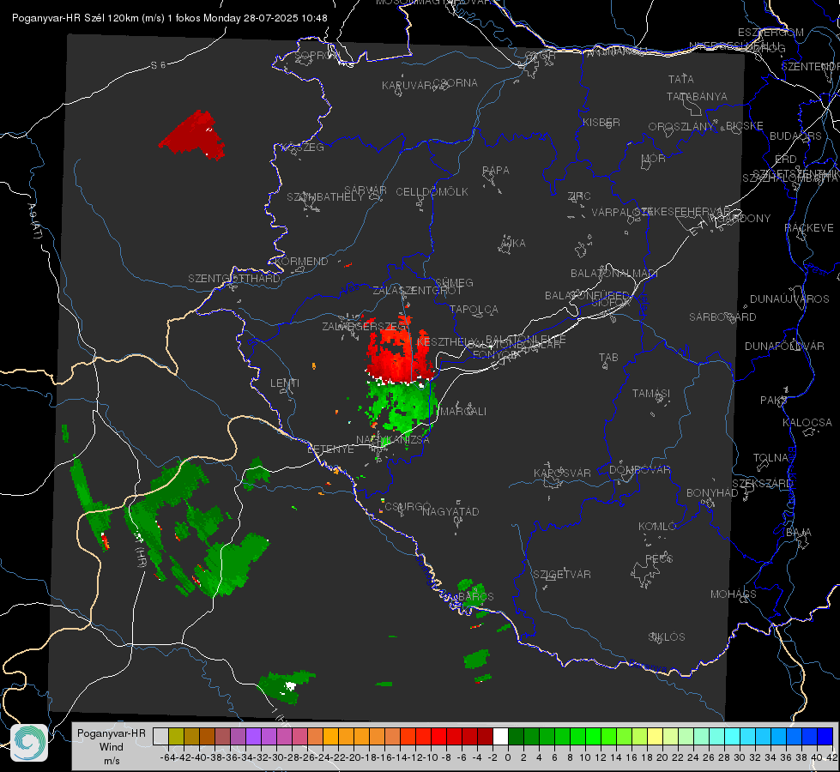
Task: Select the RACKEVE label
Action: (809, 228)
